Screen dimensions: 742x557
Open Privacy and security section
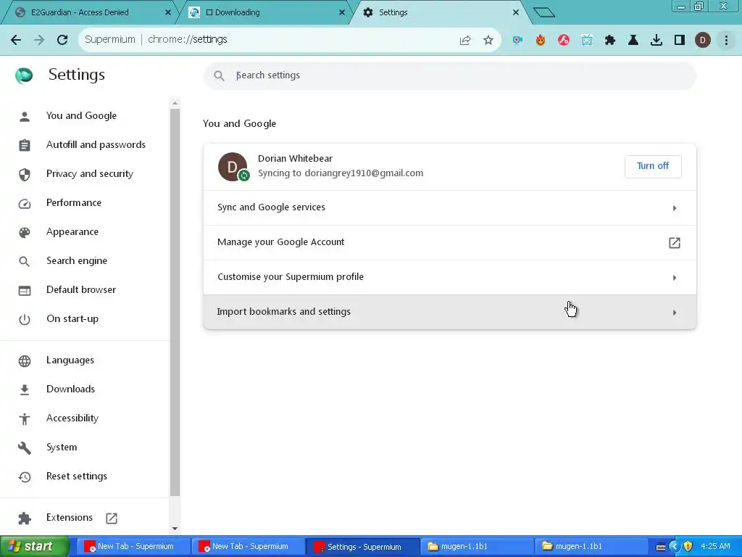[x=89, y=174]
